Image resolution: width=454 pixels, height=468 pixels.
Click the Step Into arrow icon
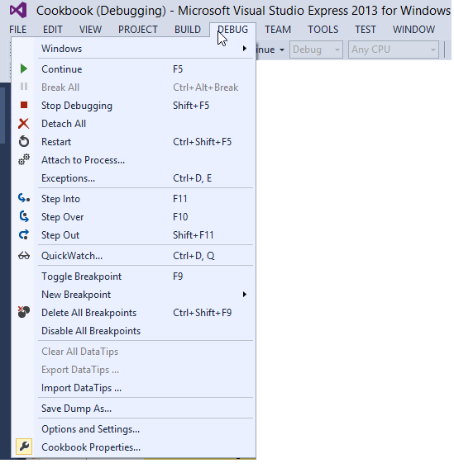tap(24, 198)
